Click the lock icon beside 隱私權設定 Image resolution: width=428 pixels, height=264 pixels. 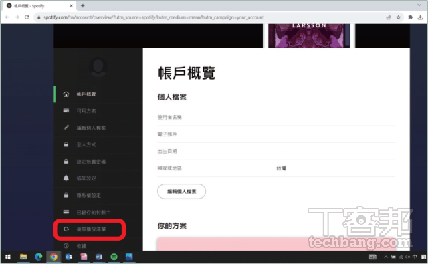coord(66,195)
